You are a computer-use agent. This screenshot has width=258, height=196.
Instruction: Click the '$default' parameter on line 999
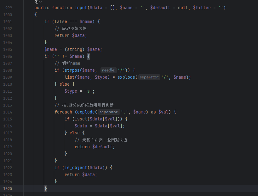160,8
